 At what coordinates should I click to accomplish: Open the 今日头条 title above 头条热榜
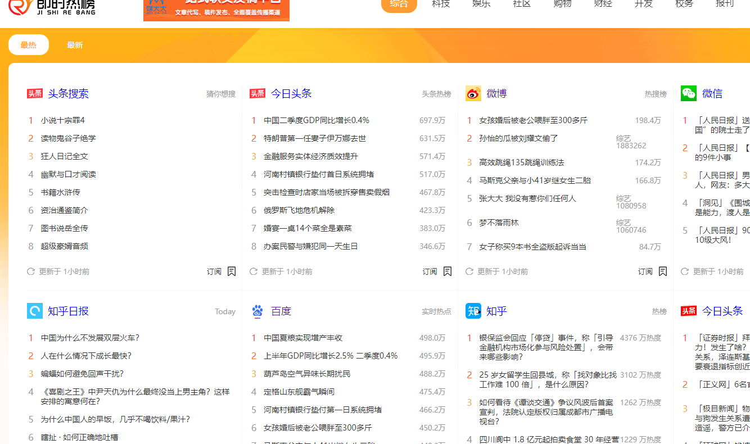point(291,93)
